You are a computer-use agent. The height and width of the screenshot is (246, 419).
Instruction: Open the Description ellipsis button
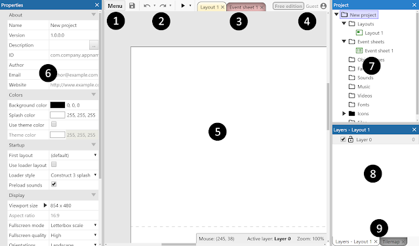click(94, 45)
